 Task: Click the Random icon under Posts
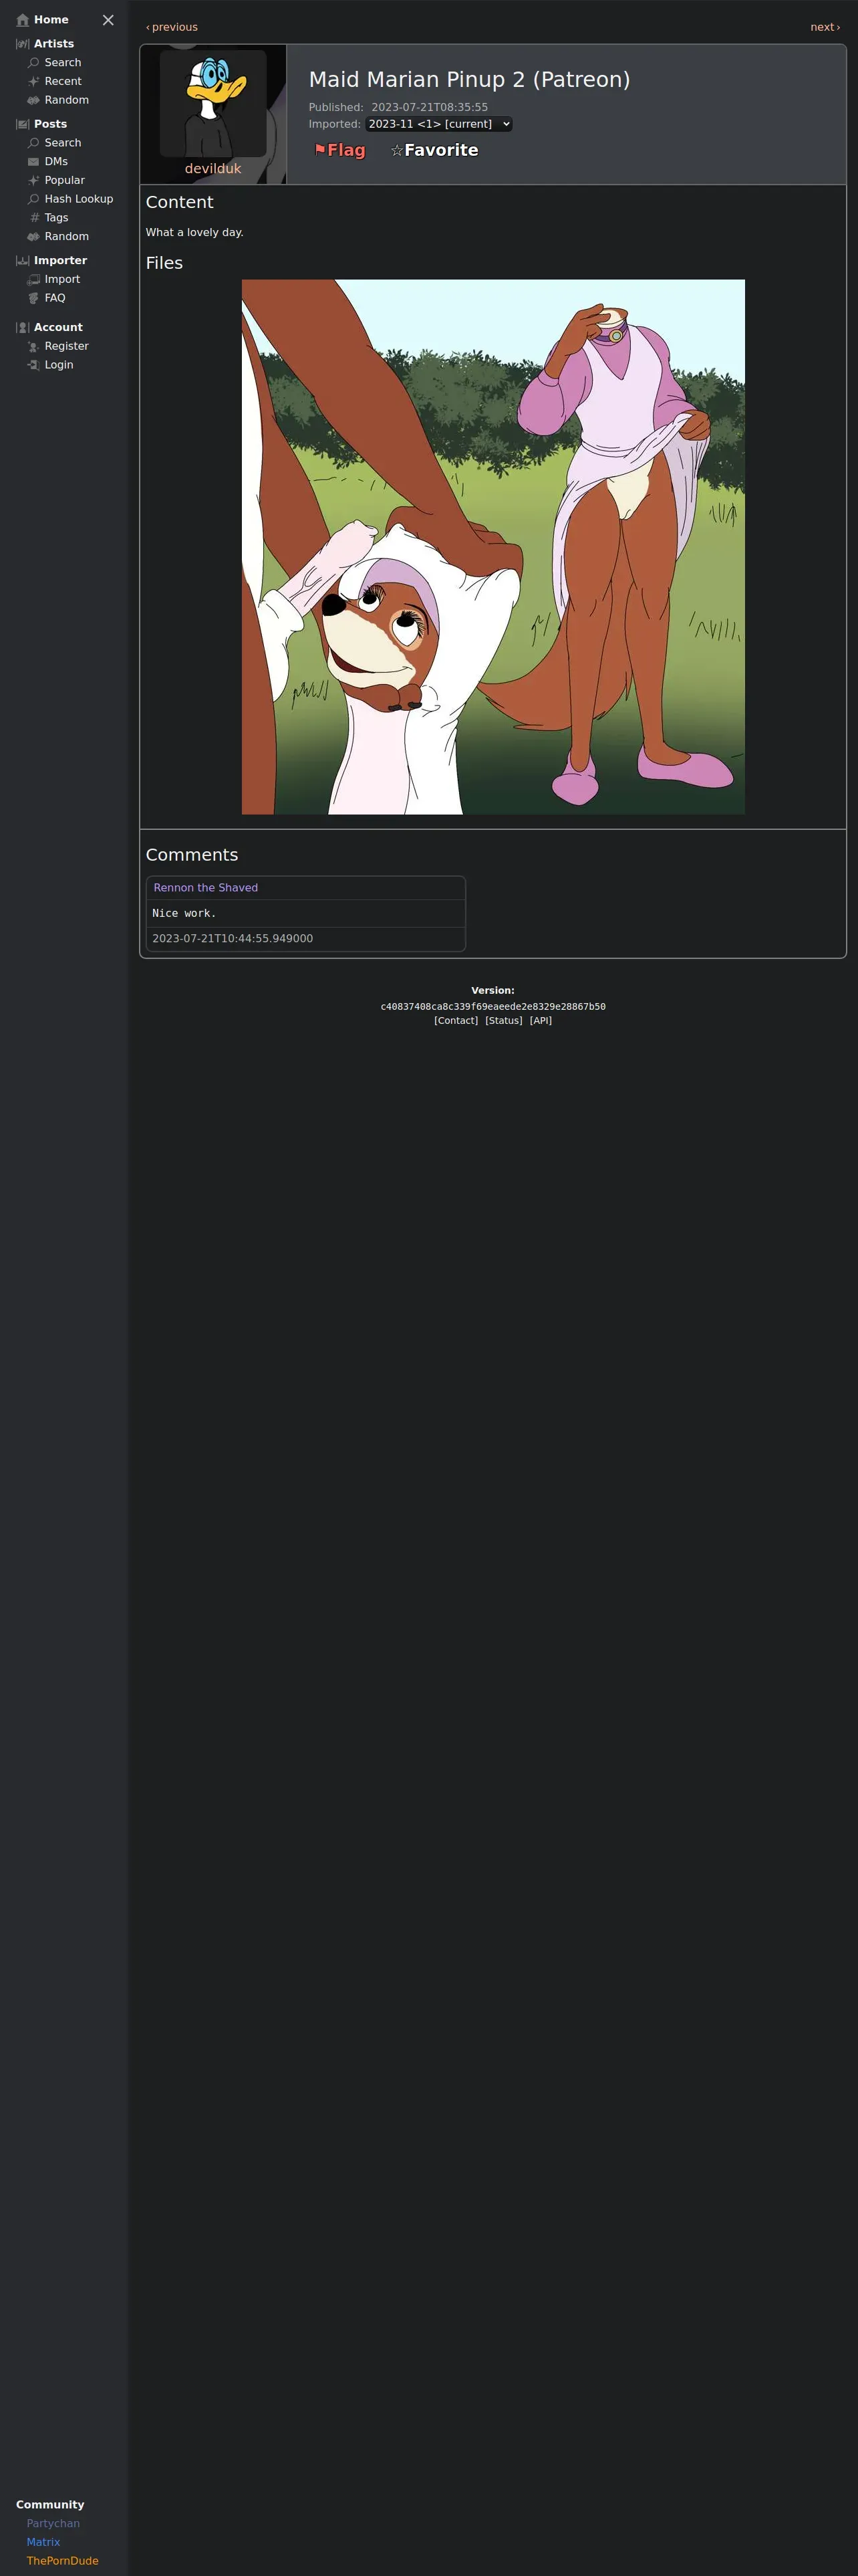(x=34, y=237)
